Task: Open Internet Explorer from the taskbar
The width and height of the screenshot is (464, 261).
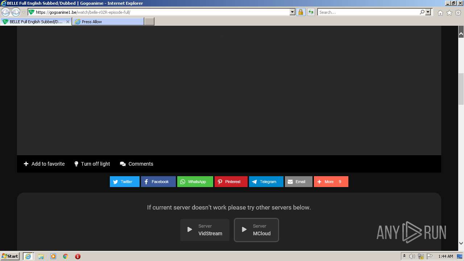Action: pyautogui.click(x=28, y=256)
